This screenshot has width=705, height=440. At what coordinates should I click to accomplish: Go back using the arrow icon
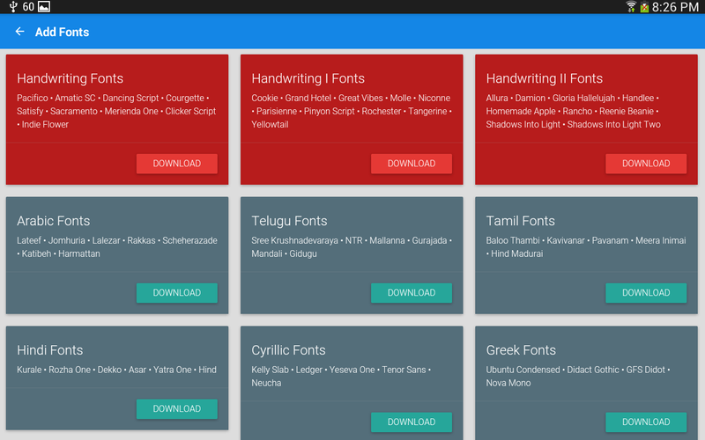[19, 32]
